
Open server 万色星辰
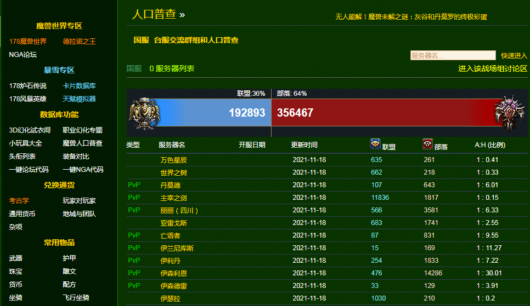(x=174, y=160)
